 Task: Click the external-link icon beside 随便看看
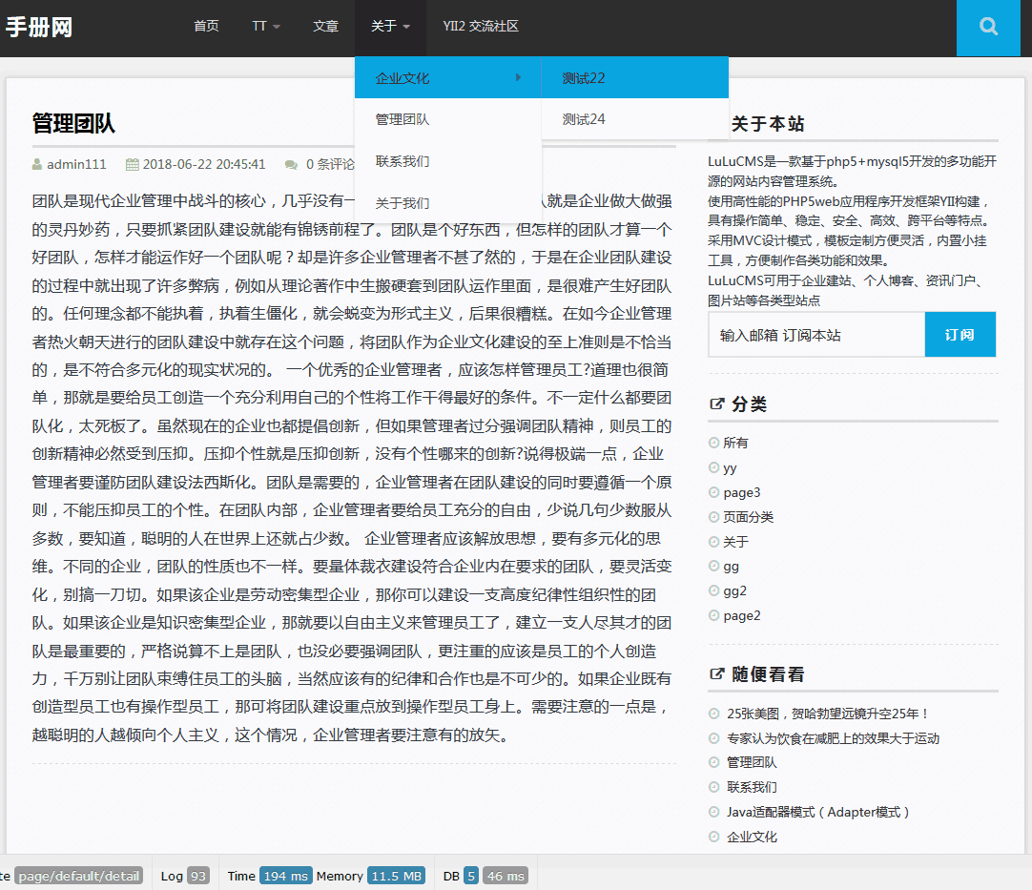(x=717, y=673)
